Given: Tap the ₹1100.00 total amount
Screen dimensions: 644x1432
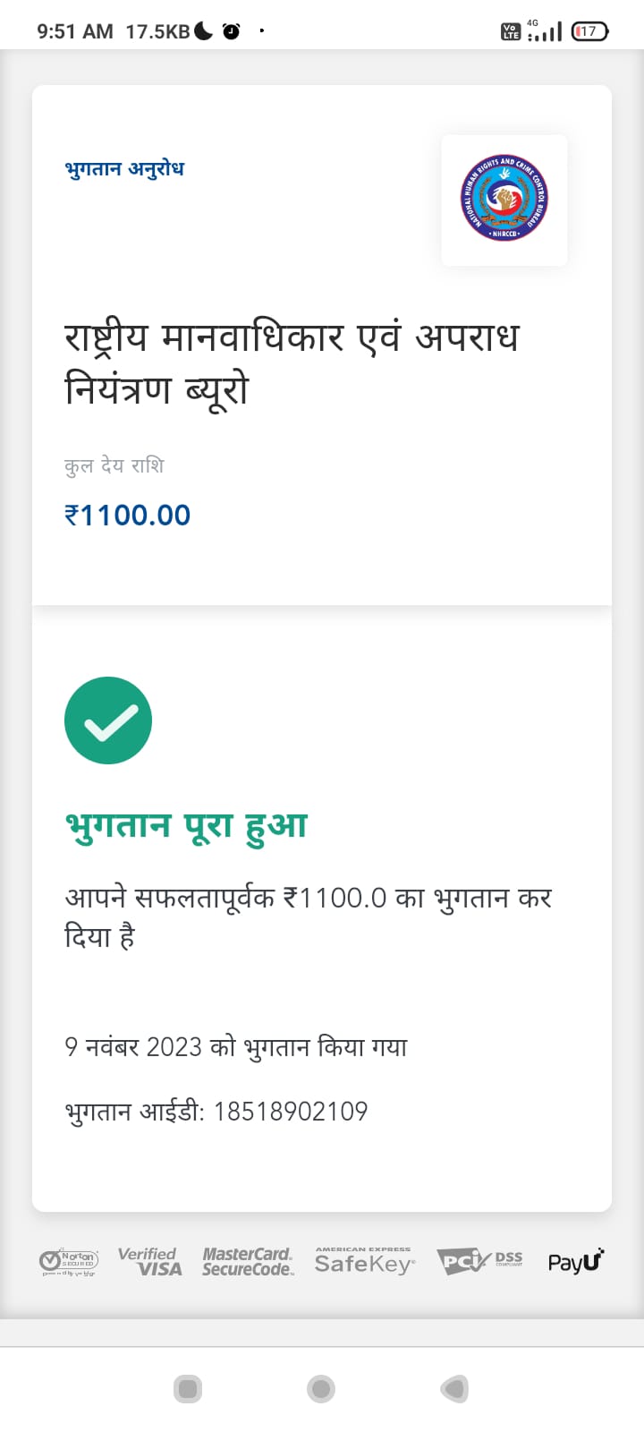Looking at the screenshot, I should 127,516.
